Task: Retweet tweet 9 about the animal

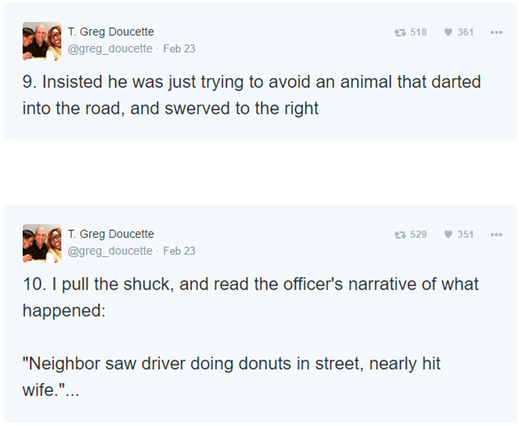Action: click(400, 32)
